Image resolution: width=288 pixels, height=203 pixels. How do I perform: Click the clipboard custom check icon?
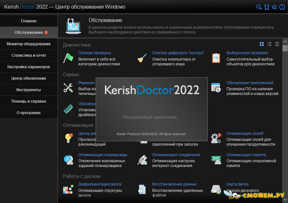coord(216,58)
